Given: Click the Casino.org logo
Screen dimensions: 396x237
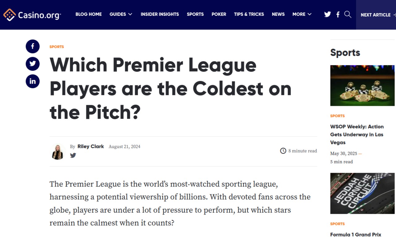Looking at the screenshot, I should click(x=32, y=15).
